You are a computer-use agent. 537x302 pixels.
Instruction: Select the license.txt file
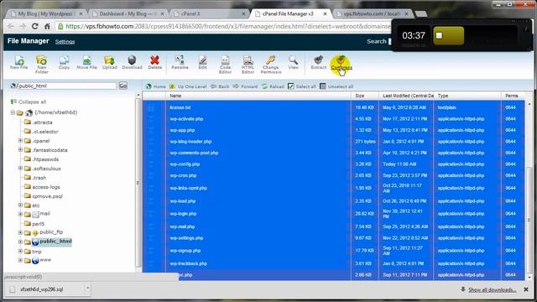[x=180, y=107]
